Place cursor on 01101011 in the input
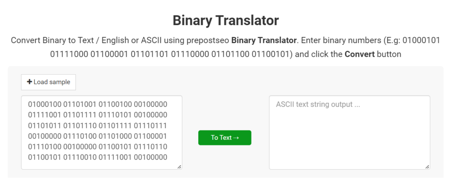The image size is (451, 192). click(x=44, y=126)
